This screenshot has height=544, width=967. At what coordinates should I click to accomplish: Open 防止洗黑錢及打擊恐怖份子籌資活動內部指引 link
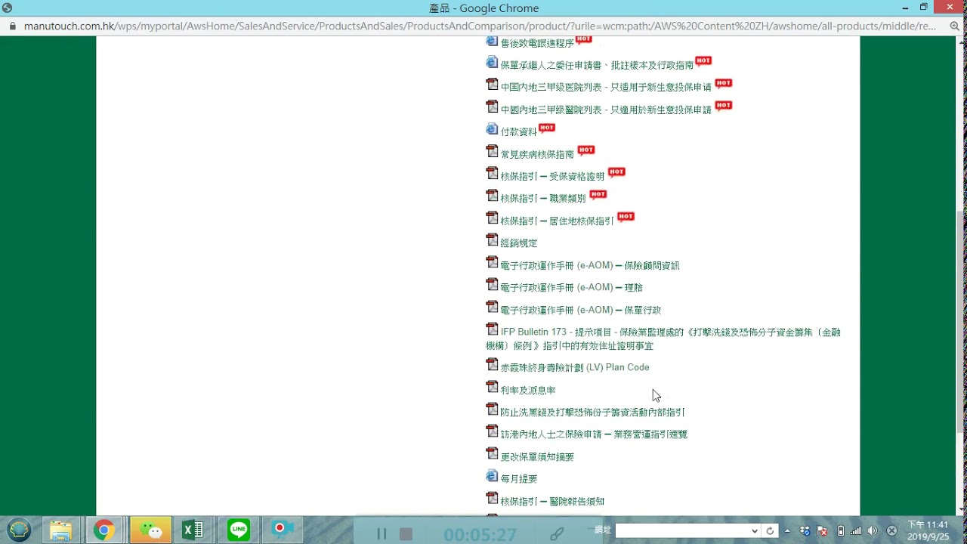tap(592, 412)
